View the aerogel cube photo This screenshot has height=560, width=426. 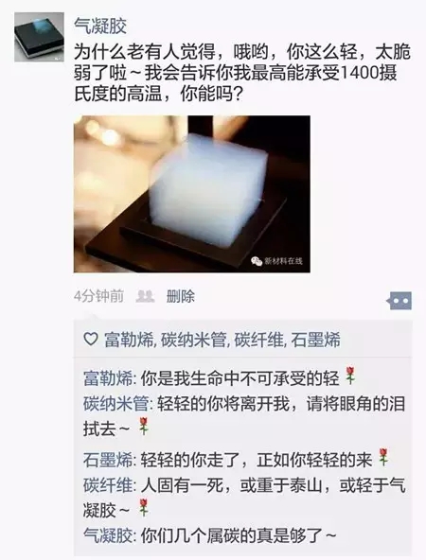pos(192,194)
